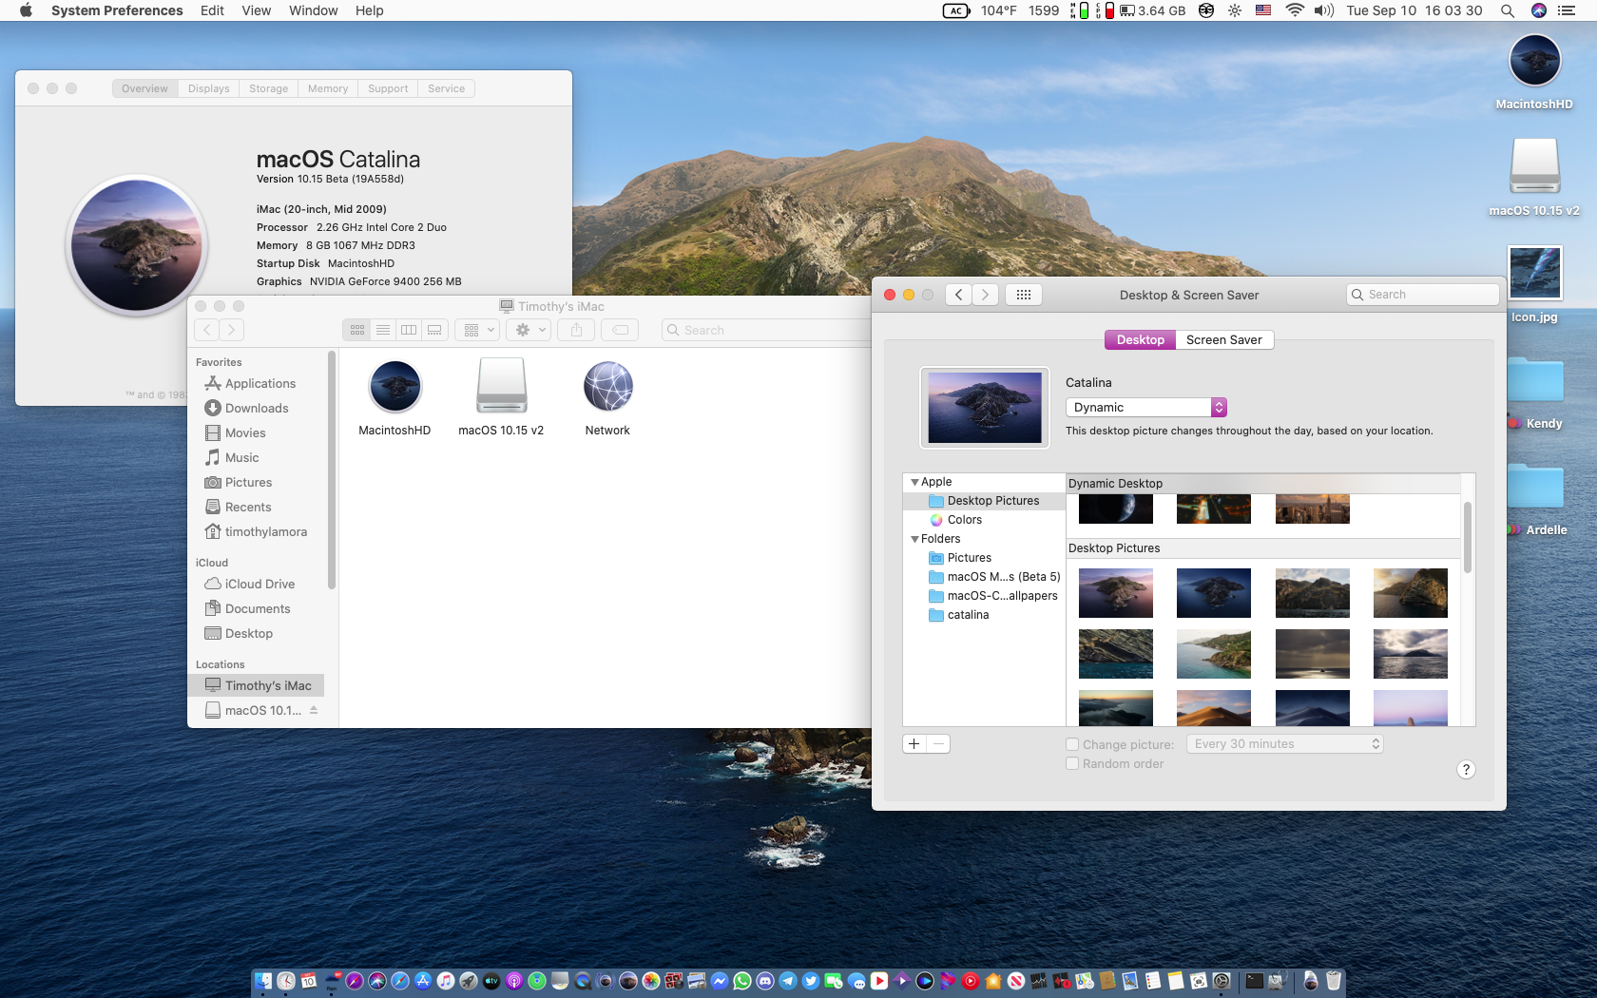Go back in System Preferences

958,295
